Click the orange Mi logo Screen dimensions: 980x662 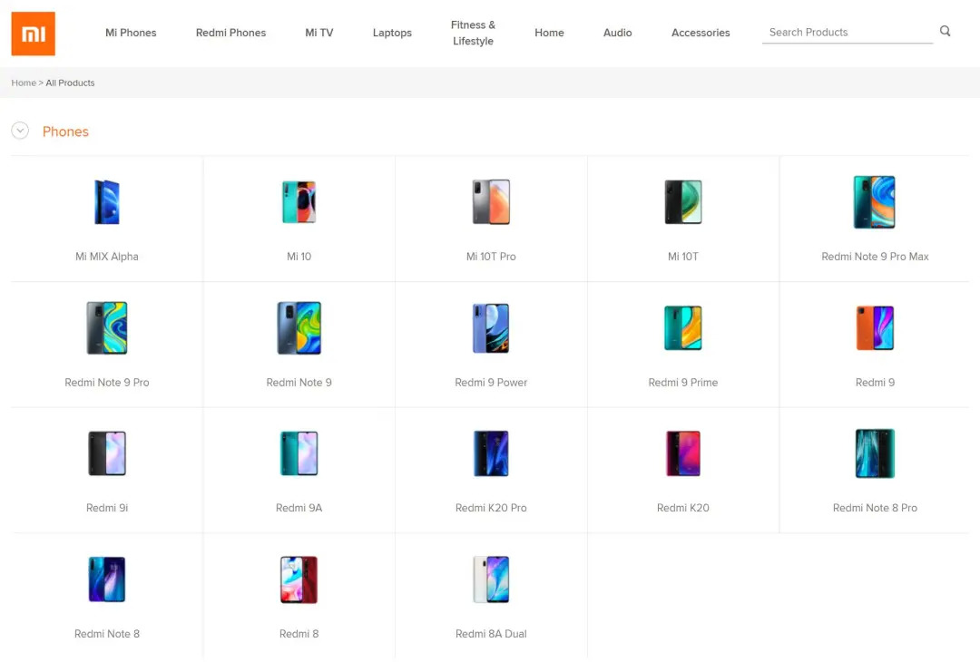[34, 34]
